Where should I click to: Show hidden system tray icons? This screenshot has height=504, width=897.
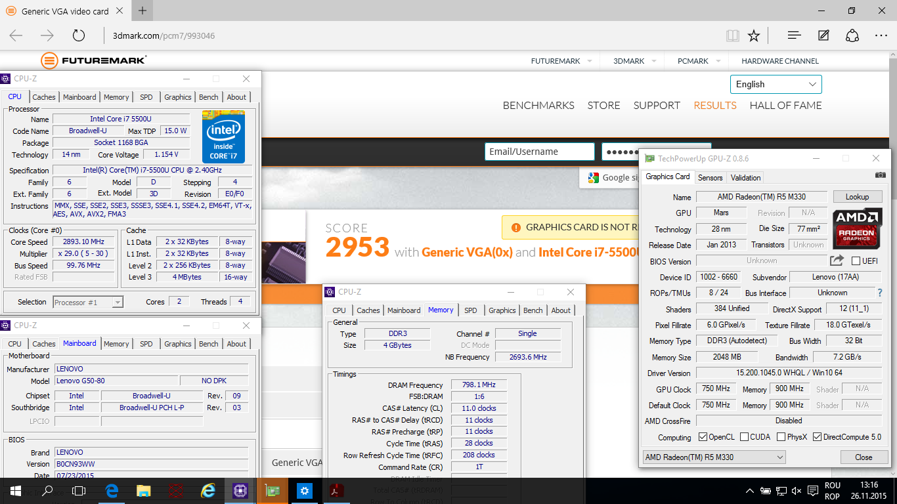point(750,491)
